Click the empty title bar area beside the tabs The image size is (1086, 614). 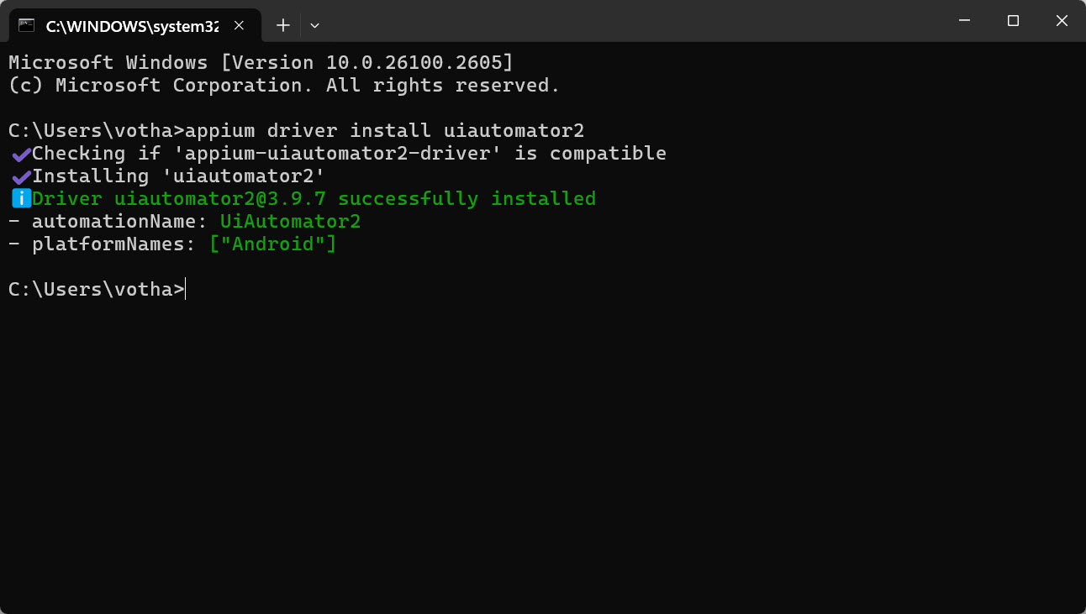(630, 21)
